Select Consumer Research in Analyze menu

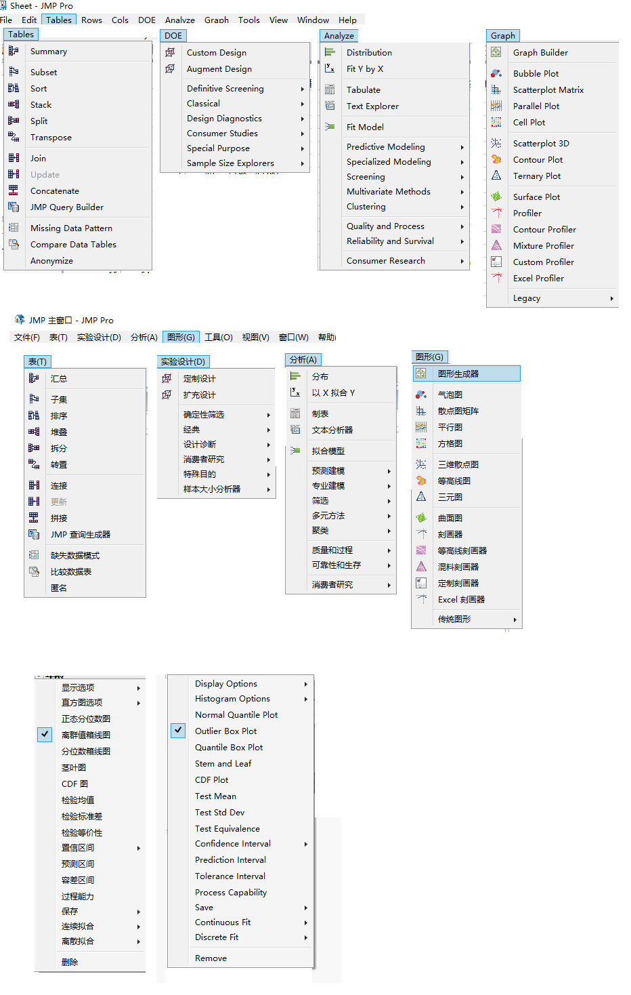tap(386, 260)
